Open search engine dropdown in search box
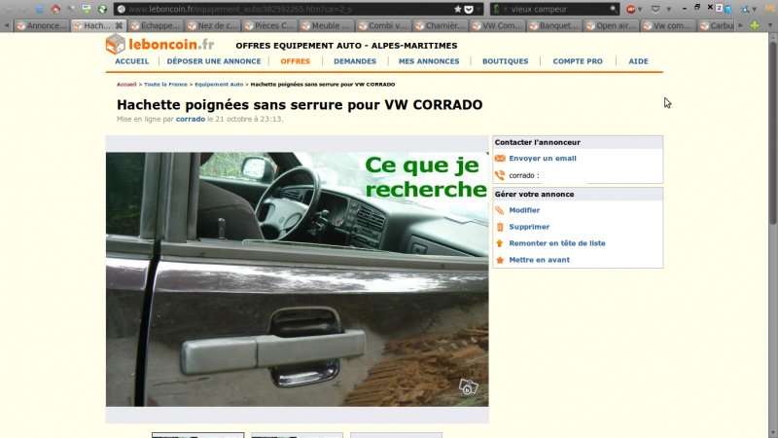The height and width of the screenshot is (438, 778). tap(498, 9)
